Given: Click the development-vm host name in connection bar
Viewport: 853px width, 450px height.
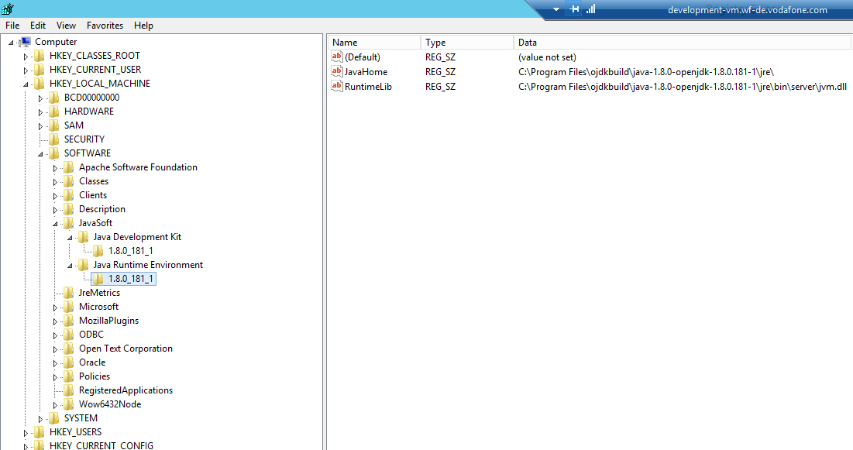Looking at the screenshot, I should [747, 10].
